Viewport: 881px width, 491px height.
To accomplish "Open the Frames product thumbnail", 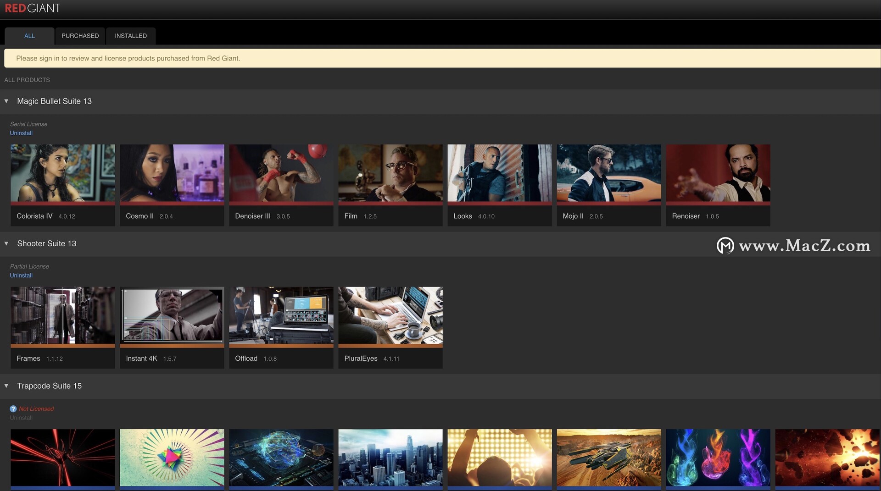I will click(63, 315).
